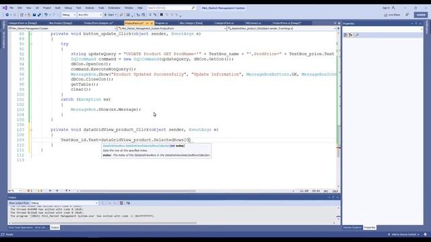The image size is (431, 242).
Task: Open the File menu
Action: point(11,8)
